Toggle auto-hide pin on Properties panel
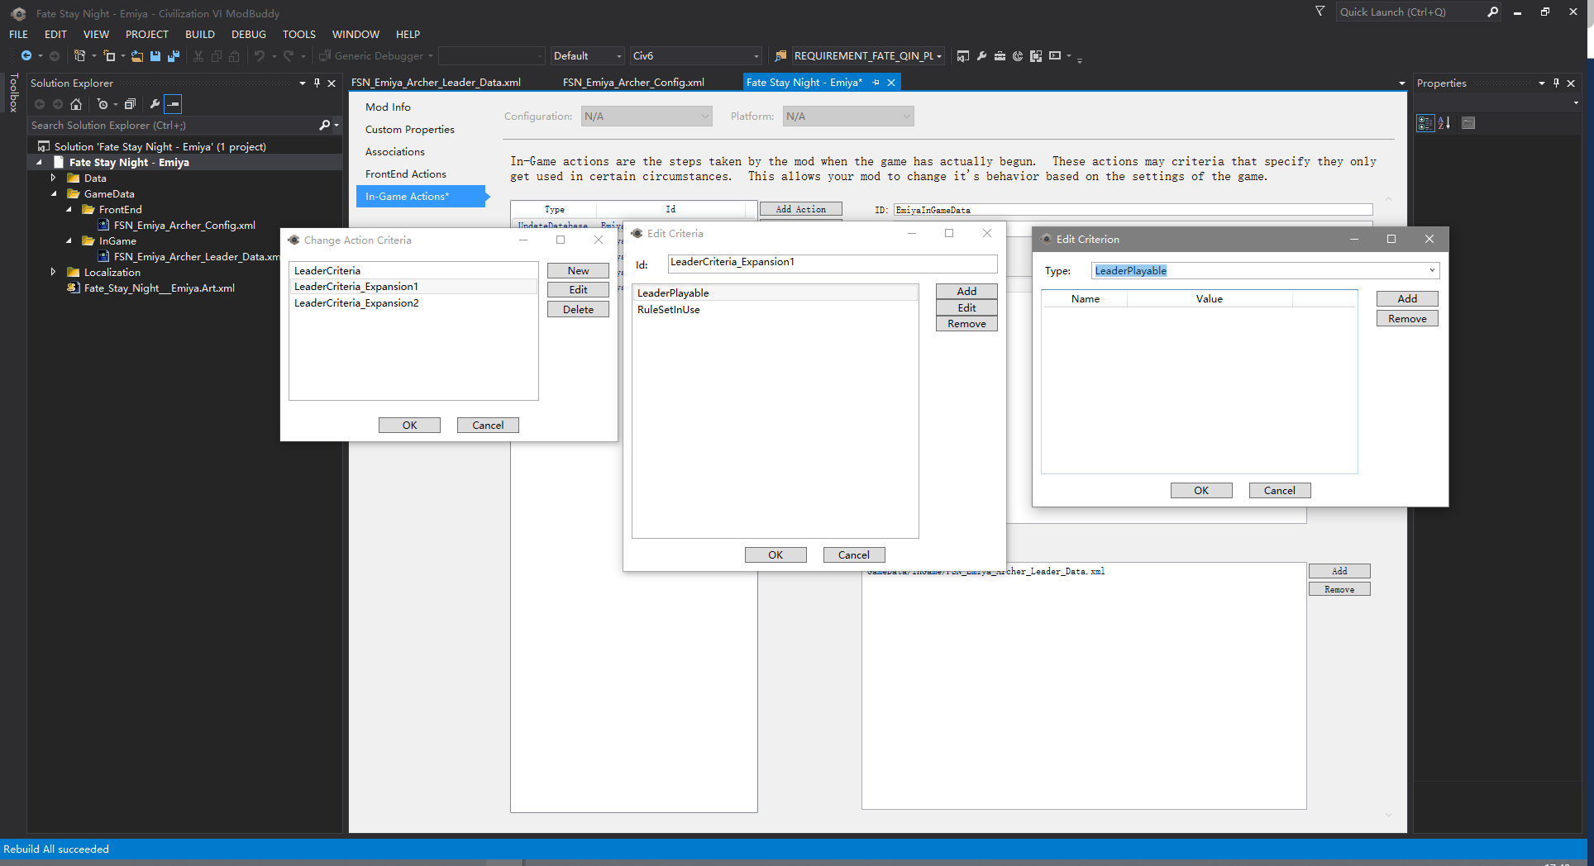This screenshot has width=1594, height=866. pos(1556,83)
